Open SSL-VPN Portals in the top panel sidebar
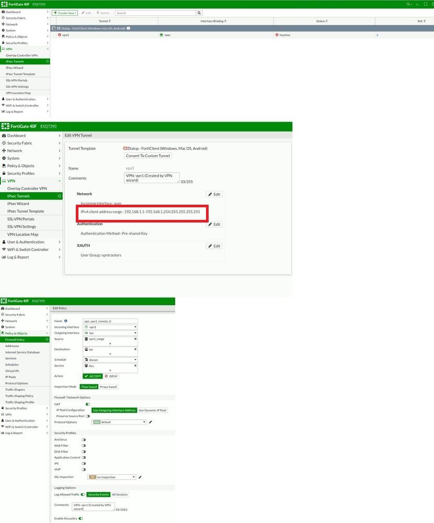This screenshot has height=523, width=434. click(17, 81)
